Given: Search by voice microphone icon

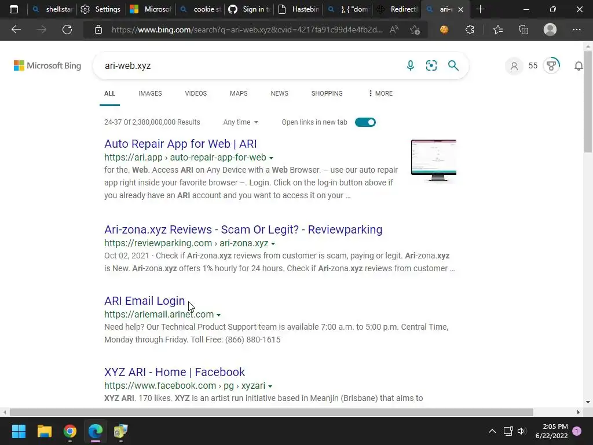Looking at the screenshot, I should coord(411,65).
